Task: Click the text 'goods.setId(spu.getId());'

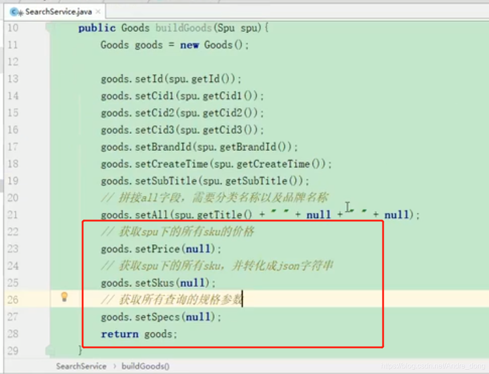Action: [x=171, y=79]
